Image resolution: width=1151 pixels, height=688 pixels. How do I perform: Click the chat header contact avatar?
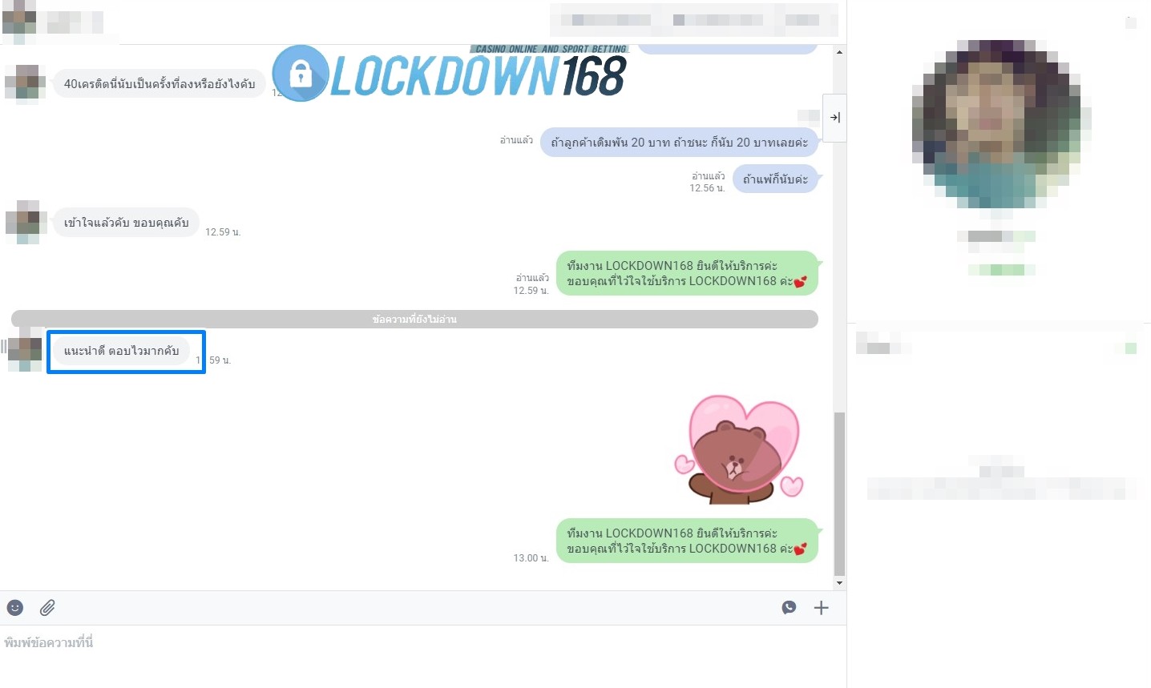(x=19, y=22)
